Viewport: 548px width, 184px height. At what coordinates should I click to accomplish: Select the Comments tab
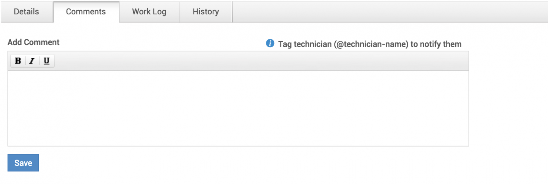point(86,12)
